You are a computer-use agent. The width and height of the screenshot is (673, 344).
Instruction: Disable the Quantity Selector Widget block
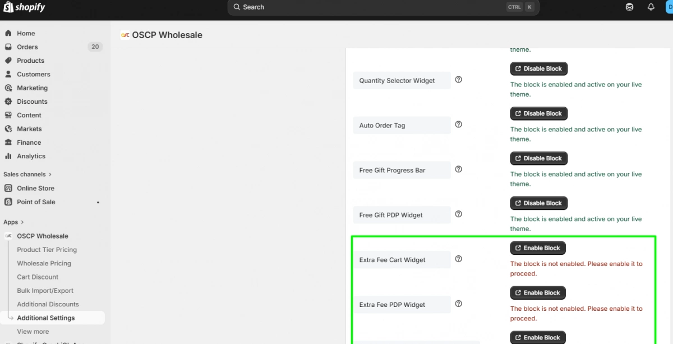pos(538,68)
